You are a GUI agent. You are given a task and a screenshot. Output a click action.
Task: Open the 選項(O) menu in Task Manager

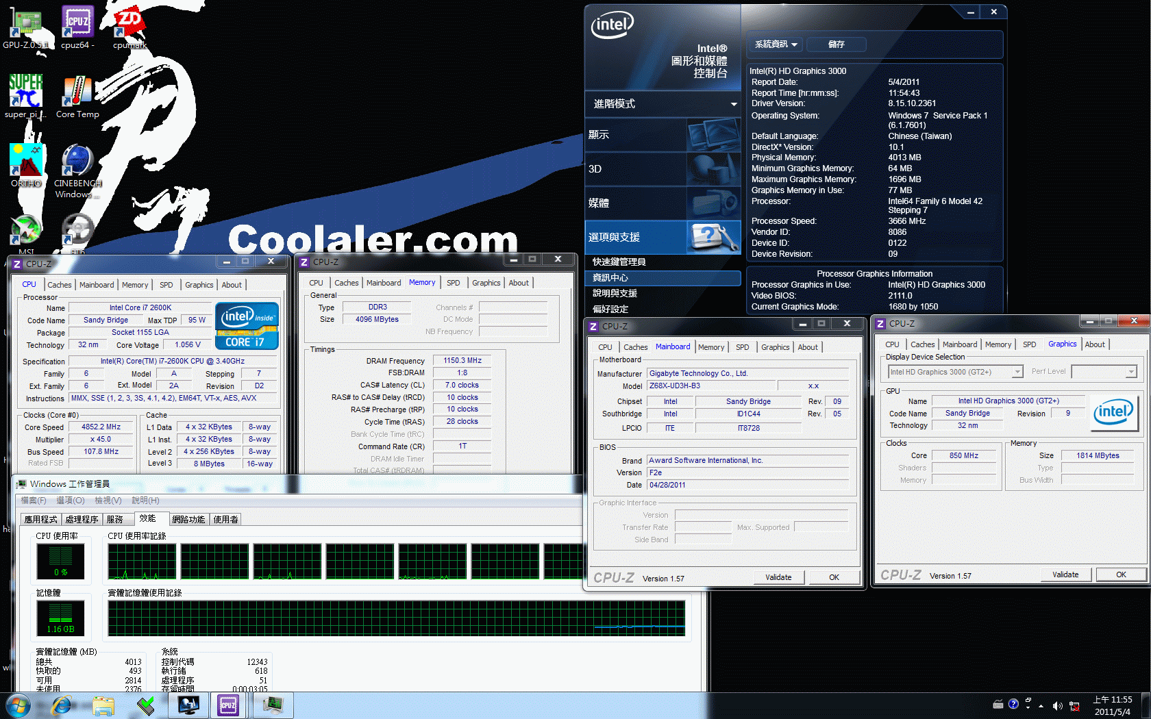click(x=71, y=501)
